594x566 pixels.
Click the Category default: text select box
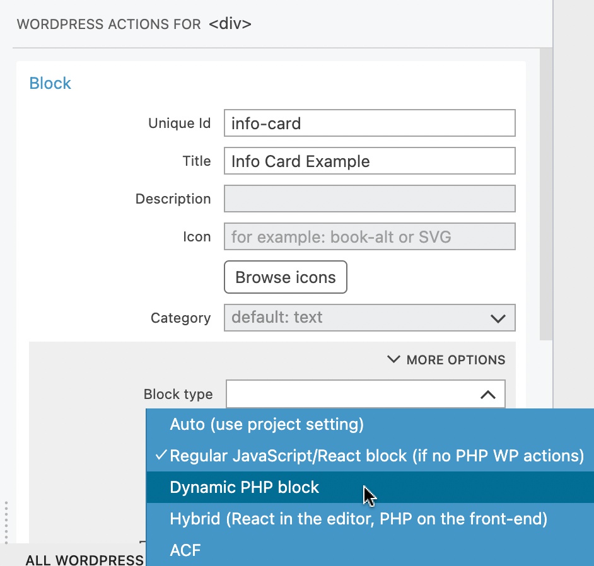[370, 318]
